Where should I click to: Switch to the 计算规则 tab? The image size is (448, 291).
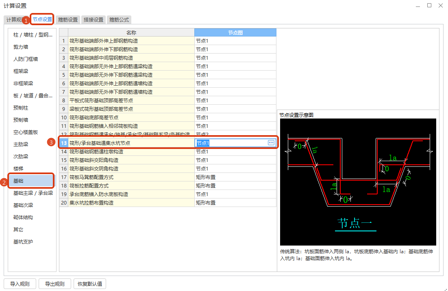16,20
